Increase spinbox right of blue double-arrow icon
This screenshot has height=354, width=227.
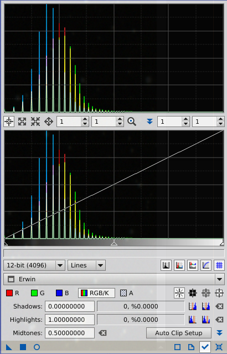[x=186, y=119]
